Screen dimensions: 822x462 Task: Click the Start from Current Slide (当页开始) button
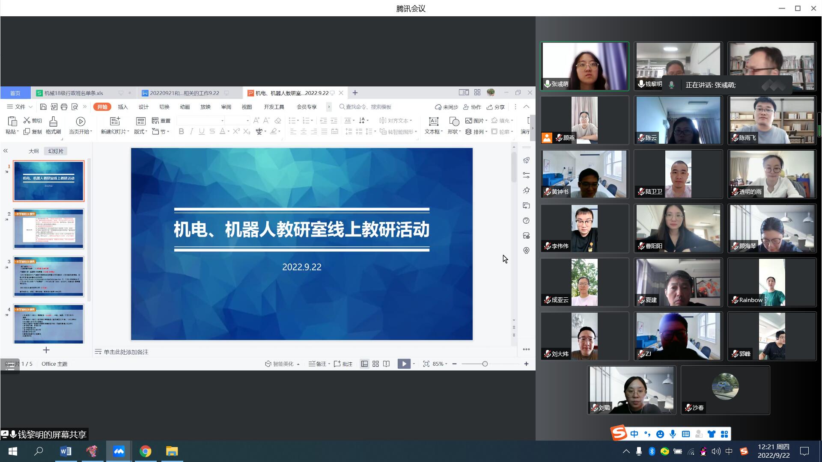coord(80,126)
